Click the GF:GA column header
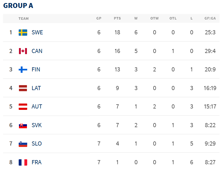 [210, 18]
